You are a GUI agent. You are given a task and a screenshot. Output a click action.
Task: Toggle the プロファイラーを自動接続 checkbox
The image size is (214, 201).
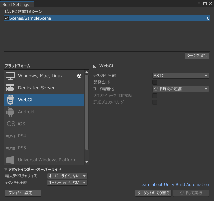pos(155,96)
